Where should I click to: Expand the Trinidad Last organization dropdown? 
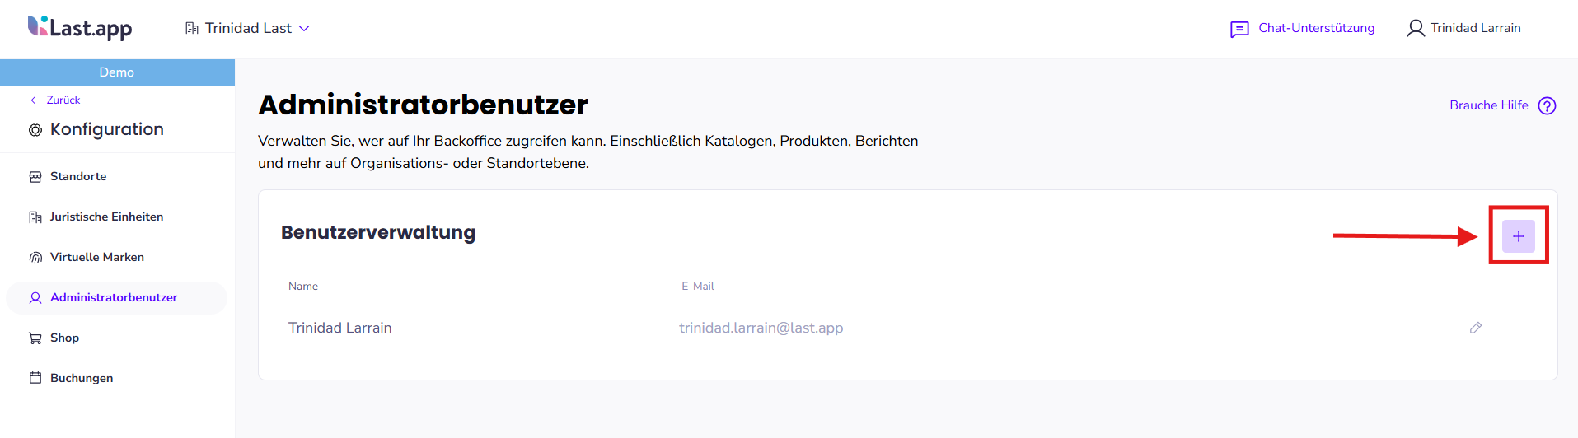[x=247, y=28]
